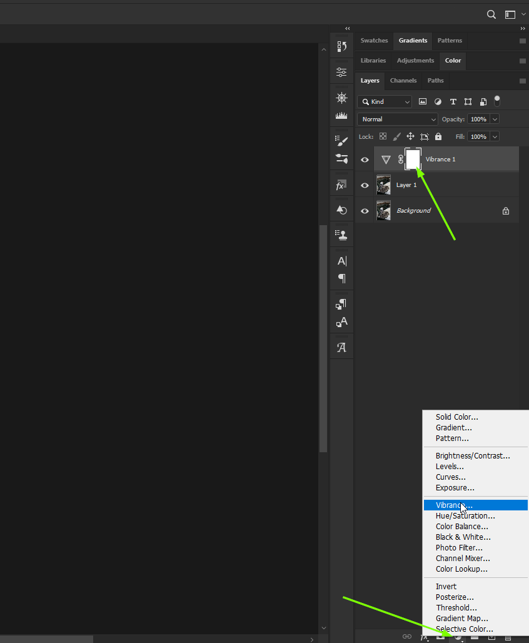This screenshot has height=643, width=529.
Task: Click the Vibrance 1 layer mask thumbnail
Action: [x=413, y=159]
